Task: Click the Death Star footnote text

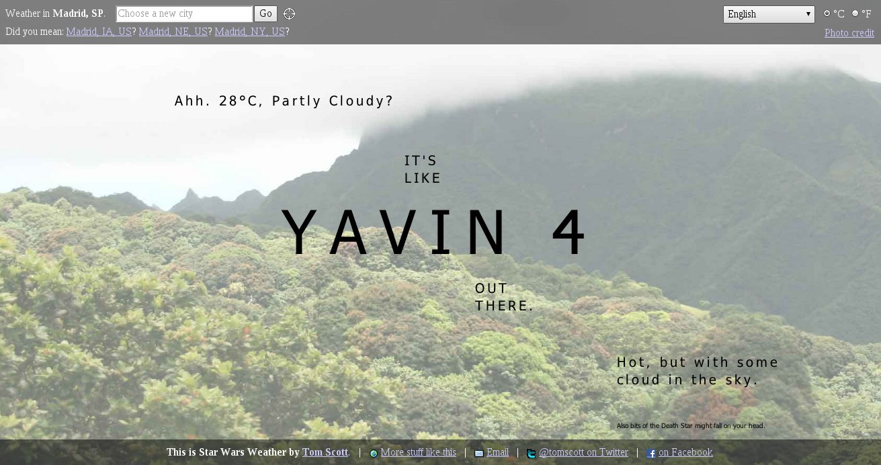Action: tap(691, 425)
